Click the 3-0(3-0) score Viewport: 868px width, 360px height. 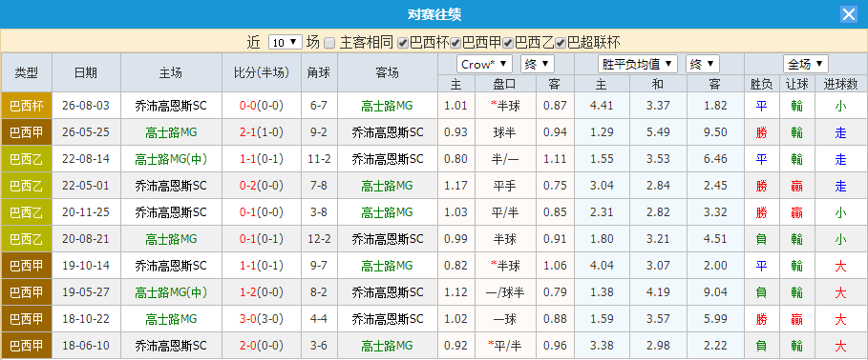tap(262, 319)
